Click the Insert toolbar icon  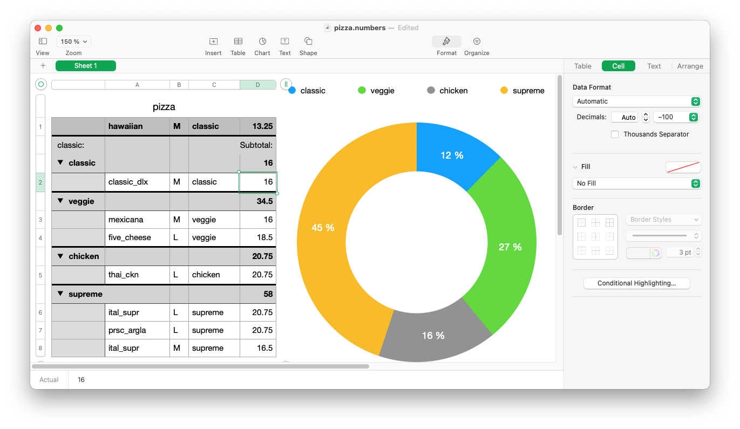click(213, 42)
